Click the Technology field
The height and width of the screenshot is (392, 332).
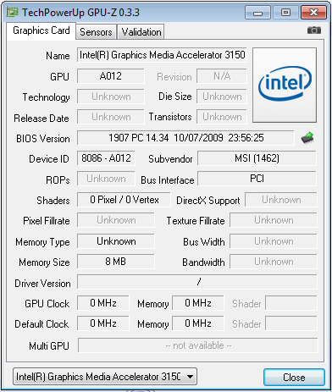tap(111, 97)
